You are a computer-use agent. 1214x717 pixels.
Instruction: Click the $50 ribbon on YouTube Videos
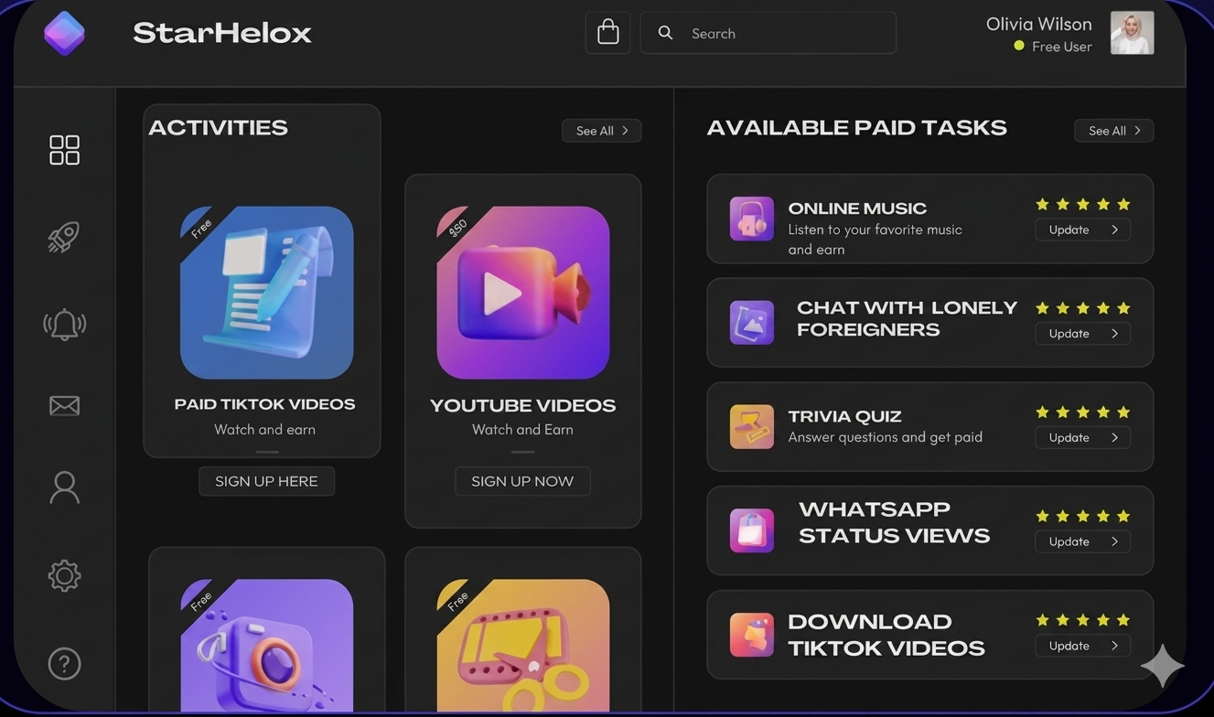(457, 228)
